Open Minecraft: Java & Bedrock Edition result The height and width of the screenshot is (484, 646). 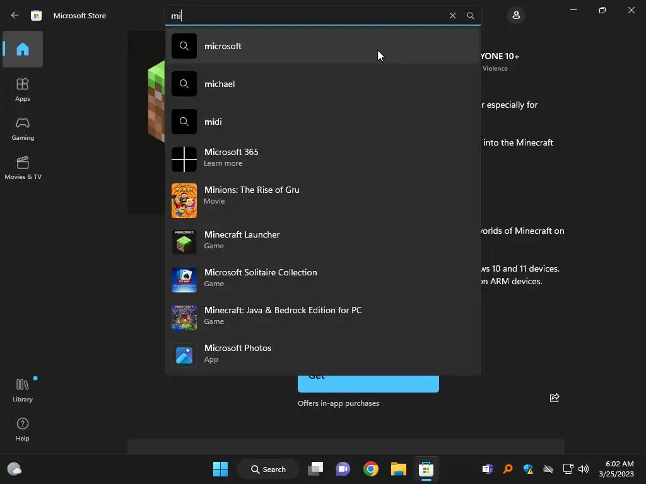click(x=322, y=316)
